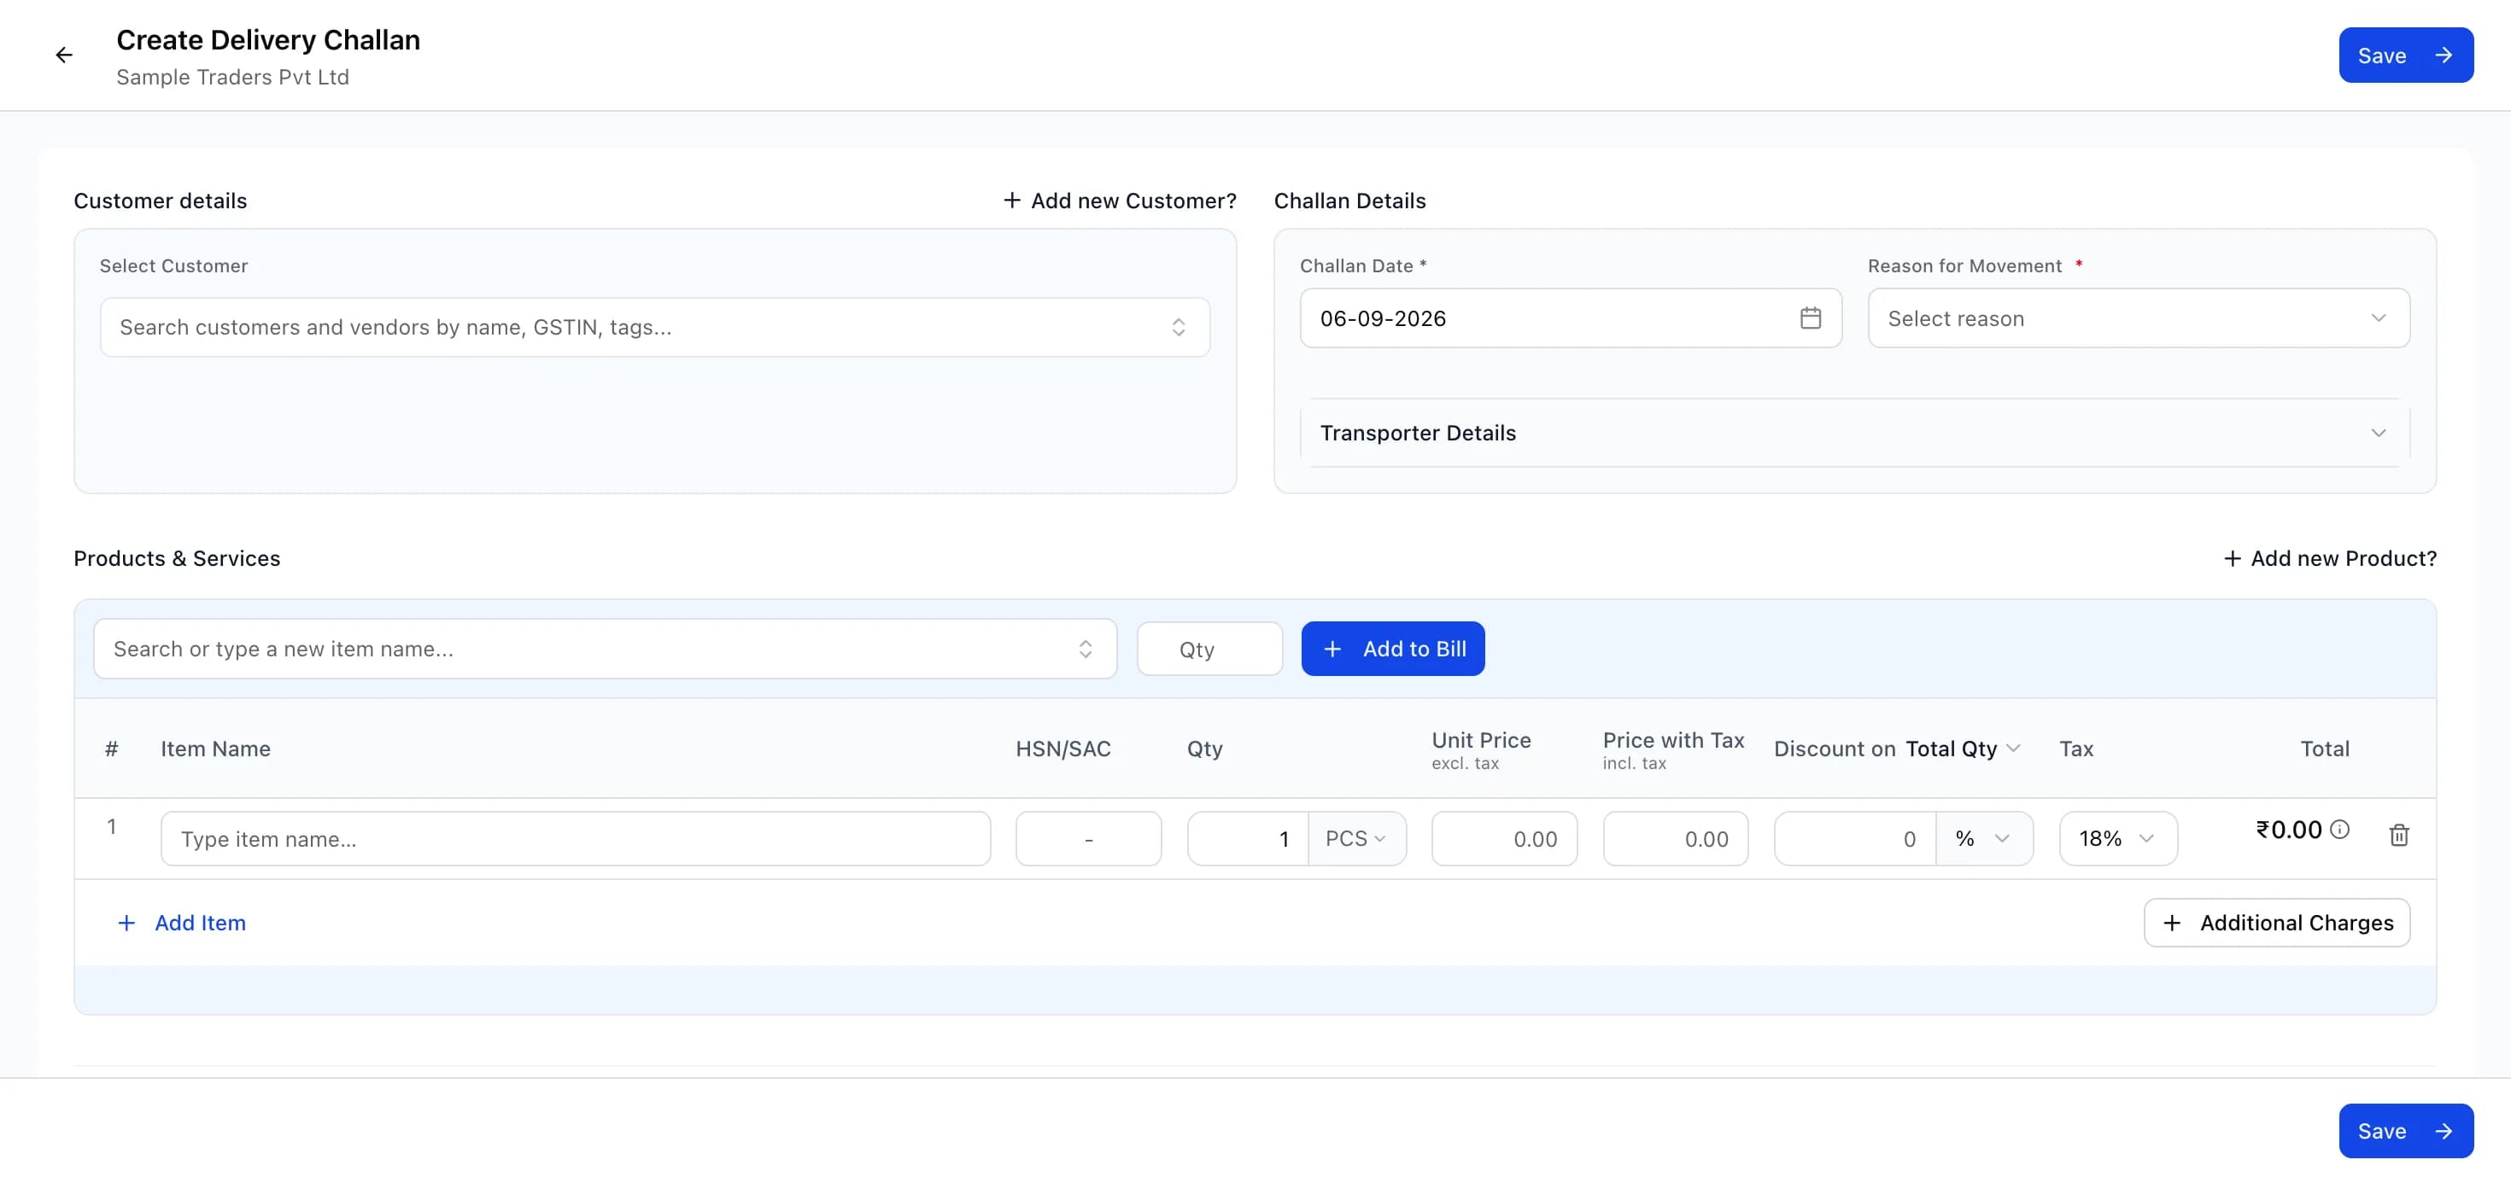Click Add to Bill button
2511x1183 pixels.
pos(1393,649)
